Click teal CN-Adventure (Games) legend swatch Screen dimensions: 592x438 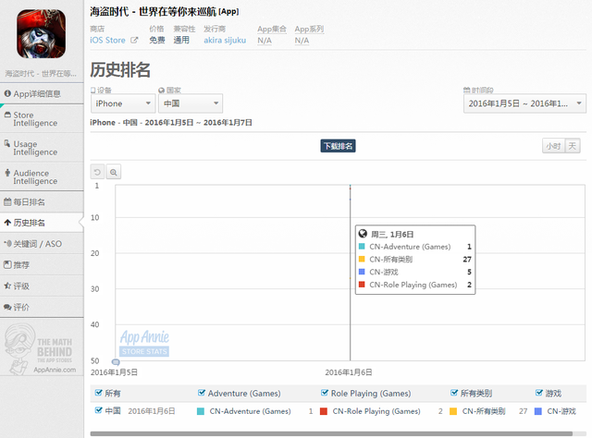point(201,411)
